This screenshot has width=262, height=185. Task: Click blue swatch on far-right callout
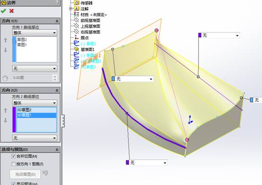(x=252, y=100)
